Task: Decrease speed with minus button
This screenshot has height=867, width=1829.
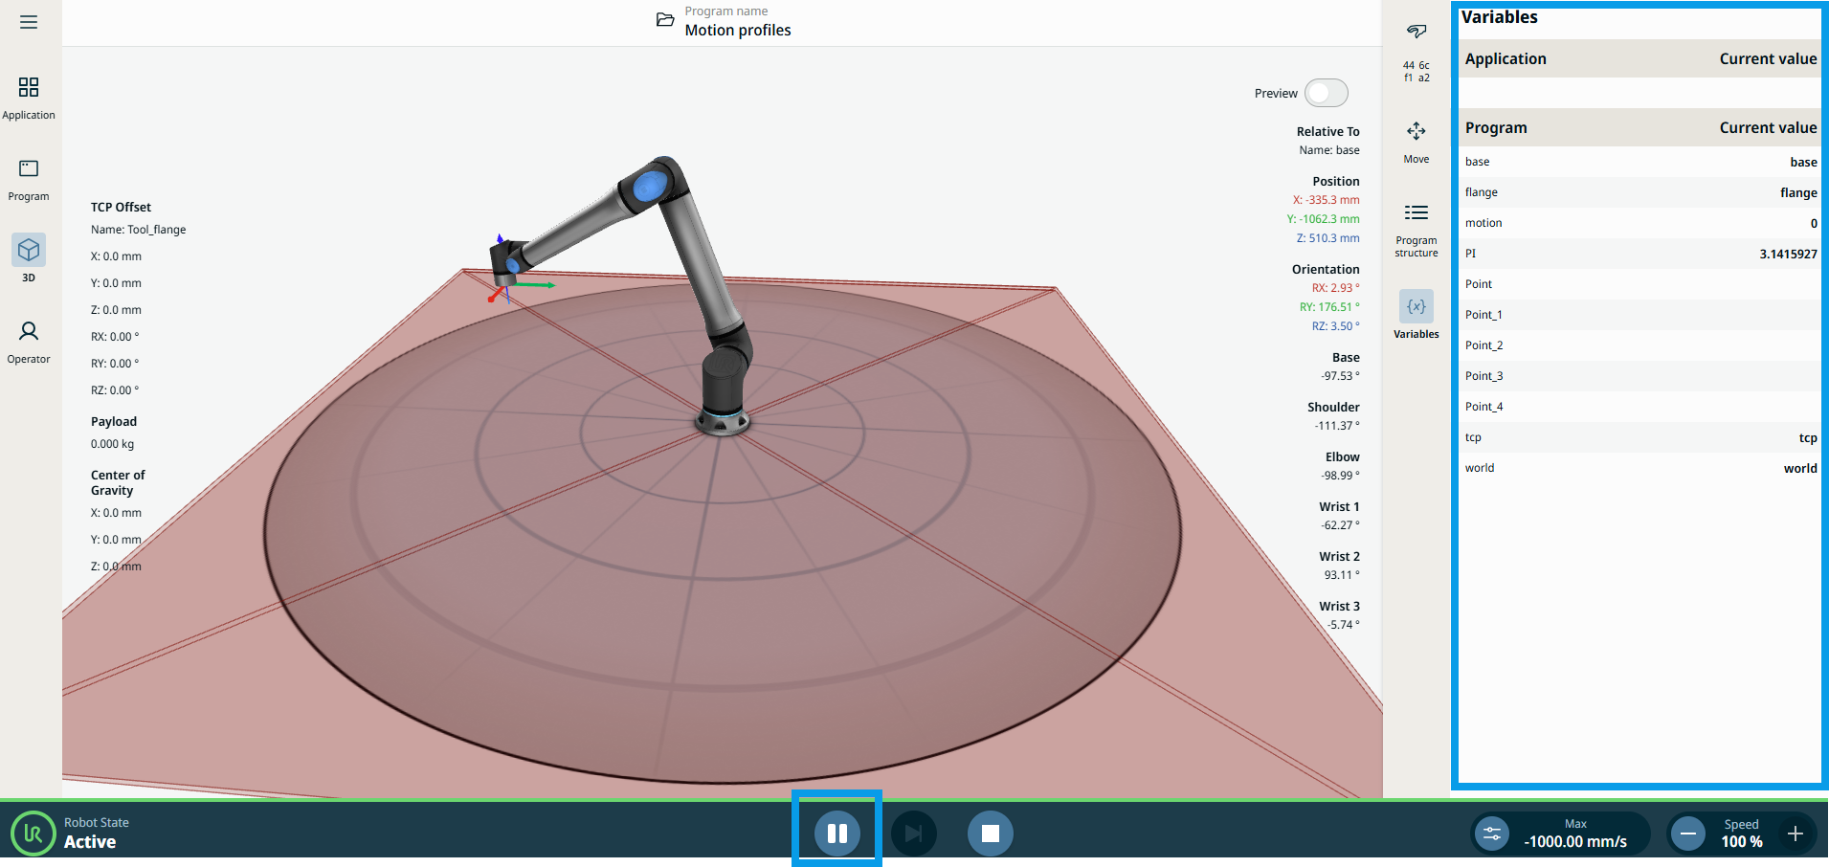Action: [x=1688, y=834]
